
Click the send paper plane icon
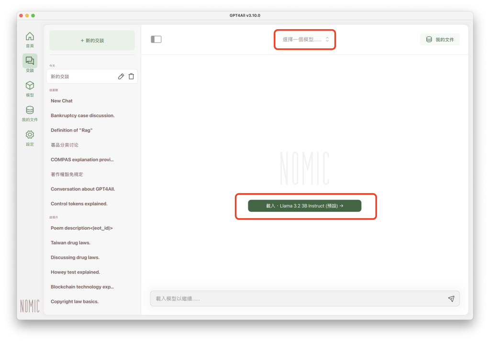[451, 298]
